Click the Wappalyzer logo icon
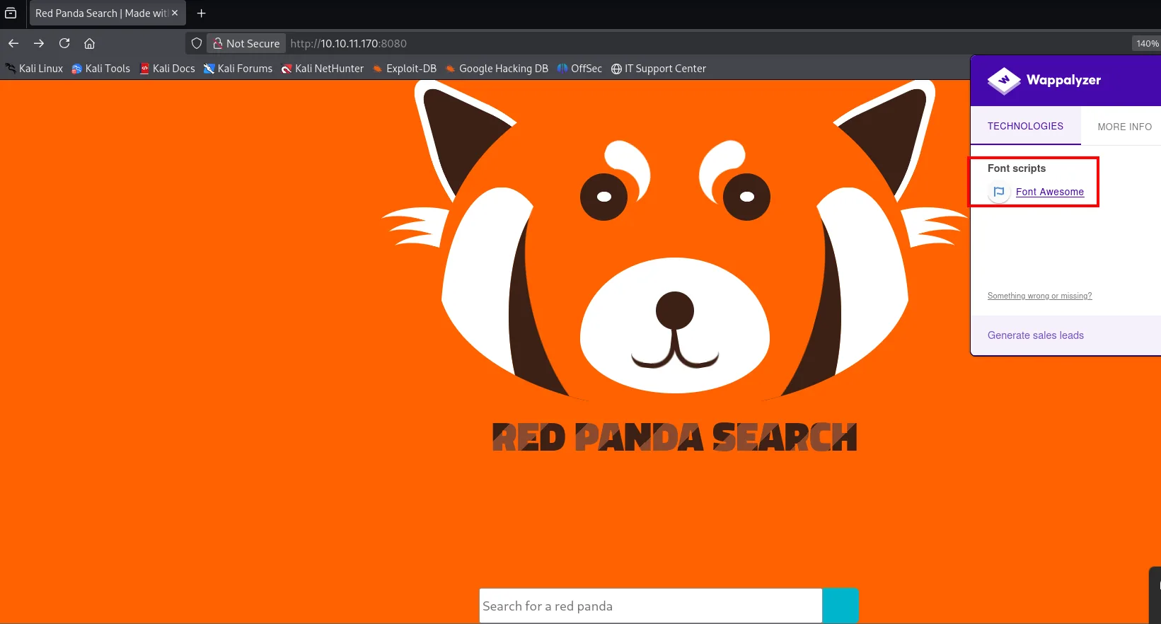1161x624 pixels. [x=1004, y=80]
